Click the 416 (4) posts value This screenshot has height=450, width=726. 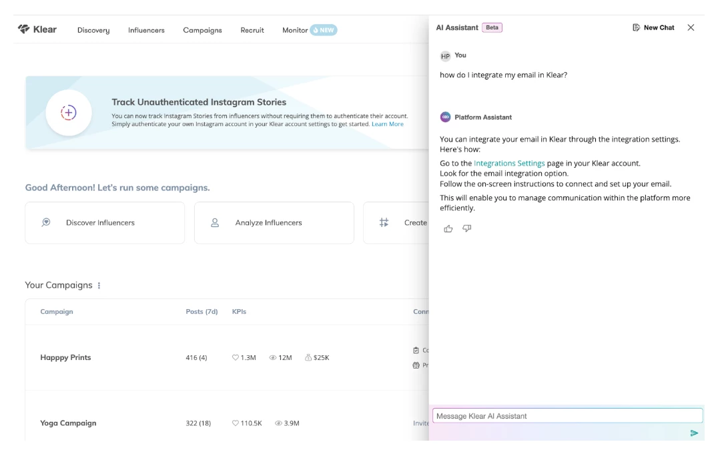tap(196, 358)
